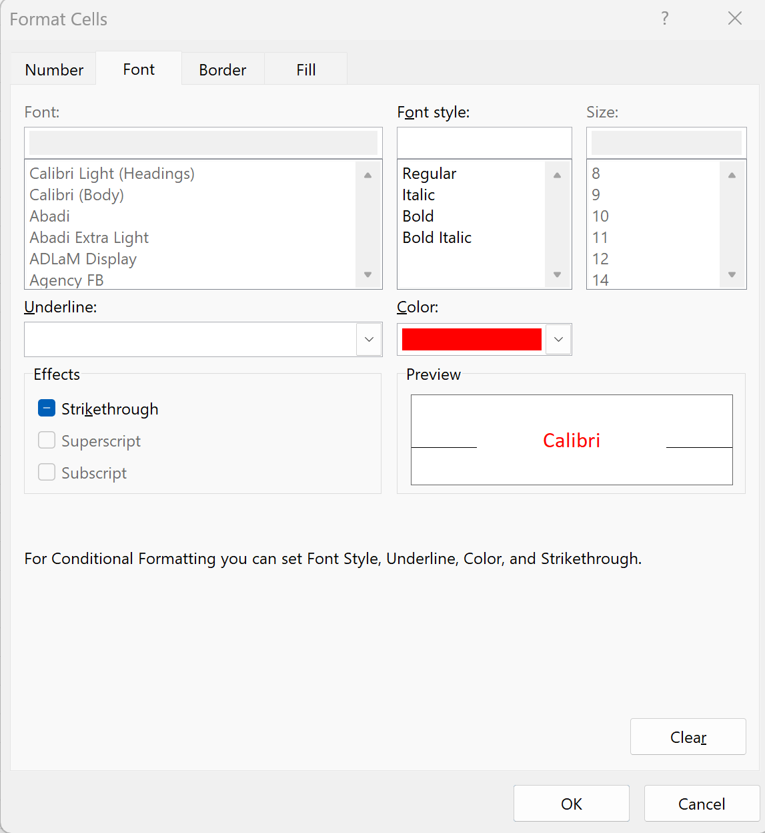This screenshot has width=765, height=833.
Task: Select Bold Italic font style
Action: pyautogui.click(x=437, y=238)
